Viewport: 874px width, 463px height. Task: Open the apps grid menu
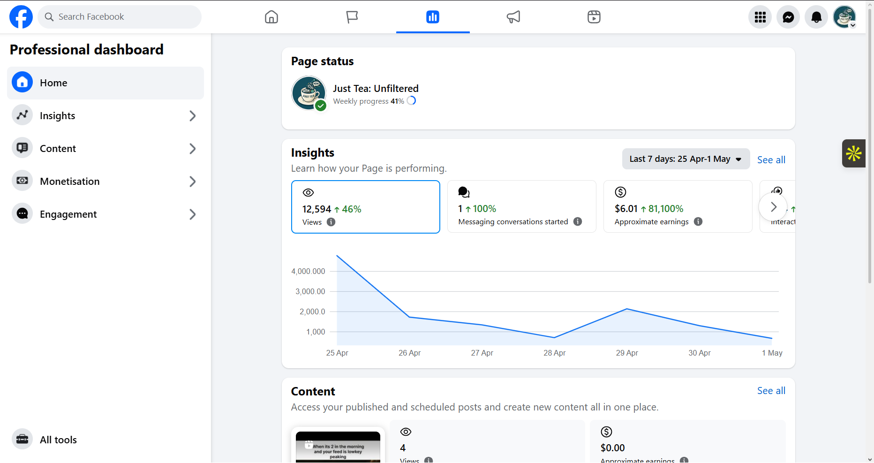[760, 17]
